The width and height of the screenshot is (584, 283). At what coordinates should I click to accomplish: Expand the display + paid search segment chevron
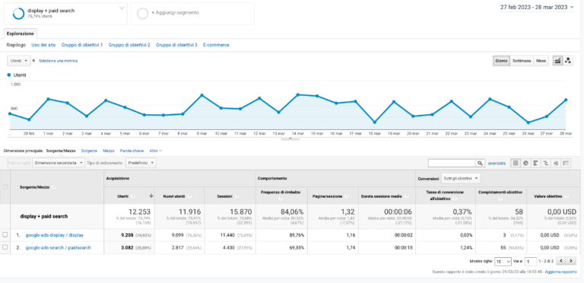point(122,8)
